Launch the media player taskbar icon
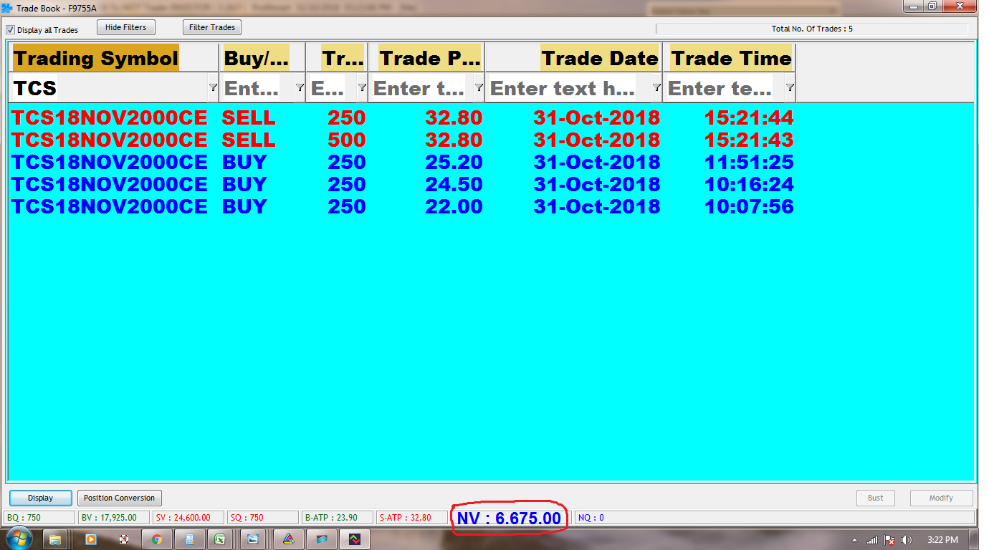989x550 pixels. click(x=91, y=539)
